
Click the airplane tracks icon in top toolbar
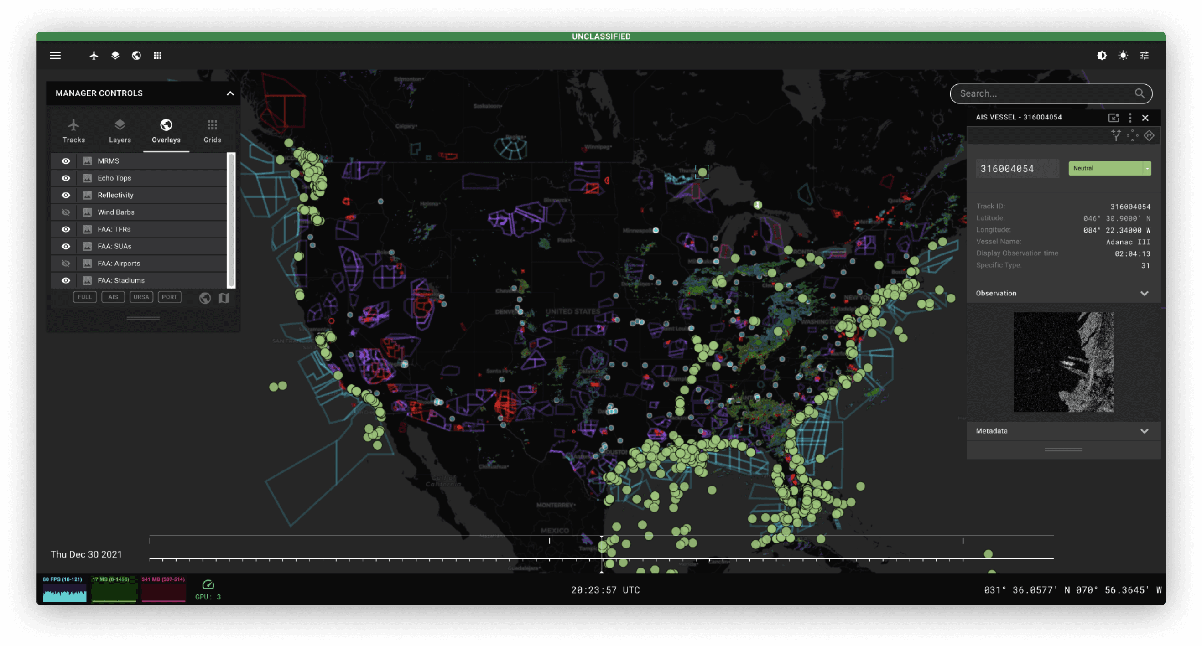tap(94, 56)
